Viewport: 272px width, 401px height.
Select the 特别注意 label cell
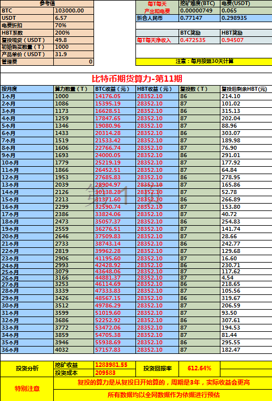point(27,389)
